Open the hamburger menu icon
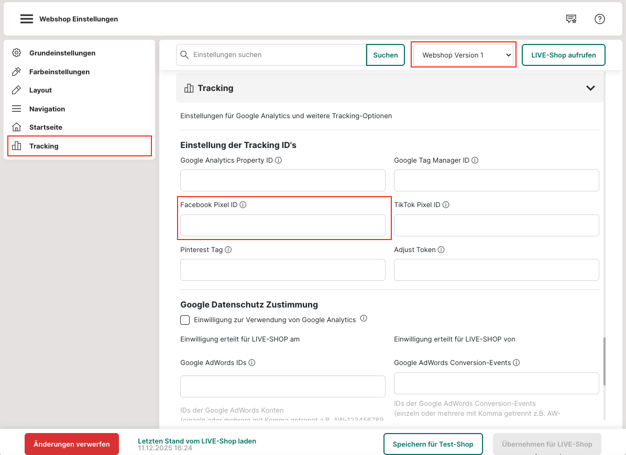Image resolution: width=626 pixels, height=455 pixels. click(26, 19)
